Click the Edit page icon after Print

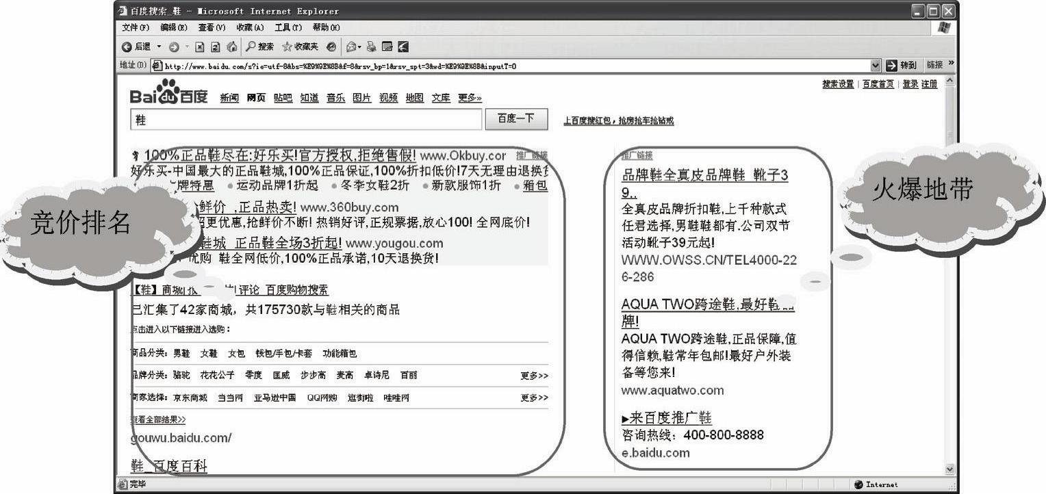[x=387, y=47]
